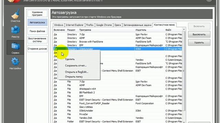Screen dimensions: 220x123
Task: Open Восстановление системы page
Action: (x=37, y=40)
